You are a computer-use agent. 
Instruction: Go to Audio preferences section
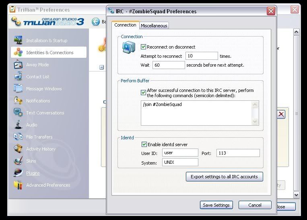32,125
